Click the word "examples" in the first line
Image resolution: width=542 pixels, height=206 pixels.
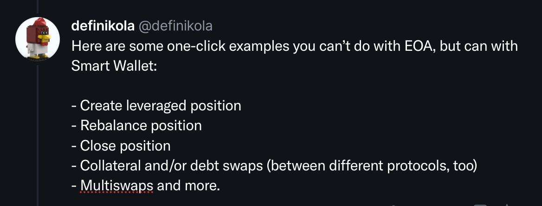click(x=253, y=47)
